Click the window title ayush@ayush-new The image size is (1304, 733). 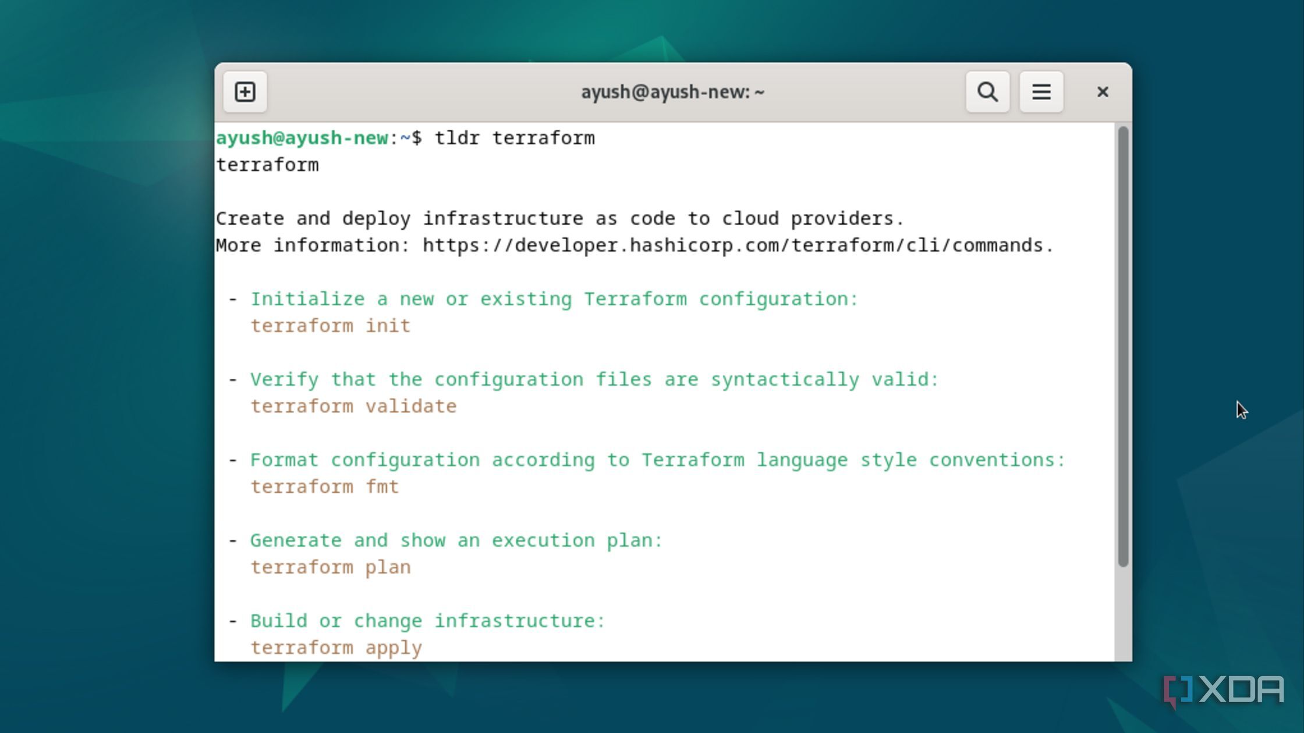pyautogui.click(x=672, y=92)
